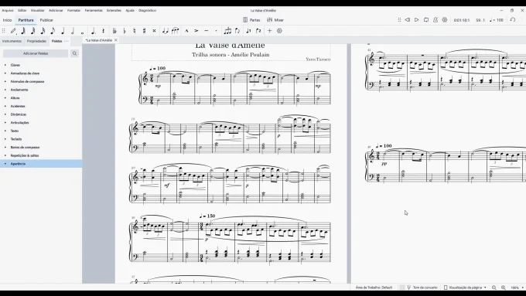The height and width of the screenshot is (296, 526).
Task: Open the Visualização da página dropdown
Action: pos(465,287)
